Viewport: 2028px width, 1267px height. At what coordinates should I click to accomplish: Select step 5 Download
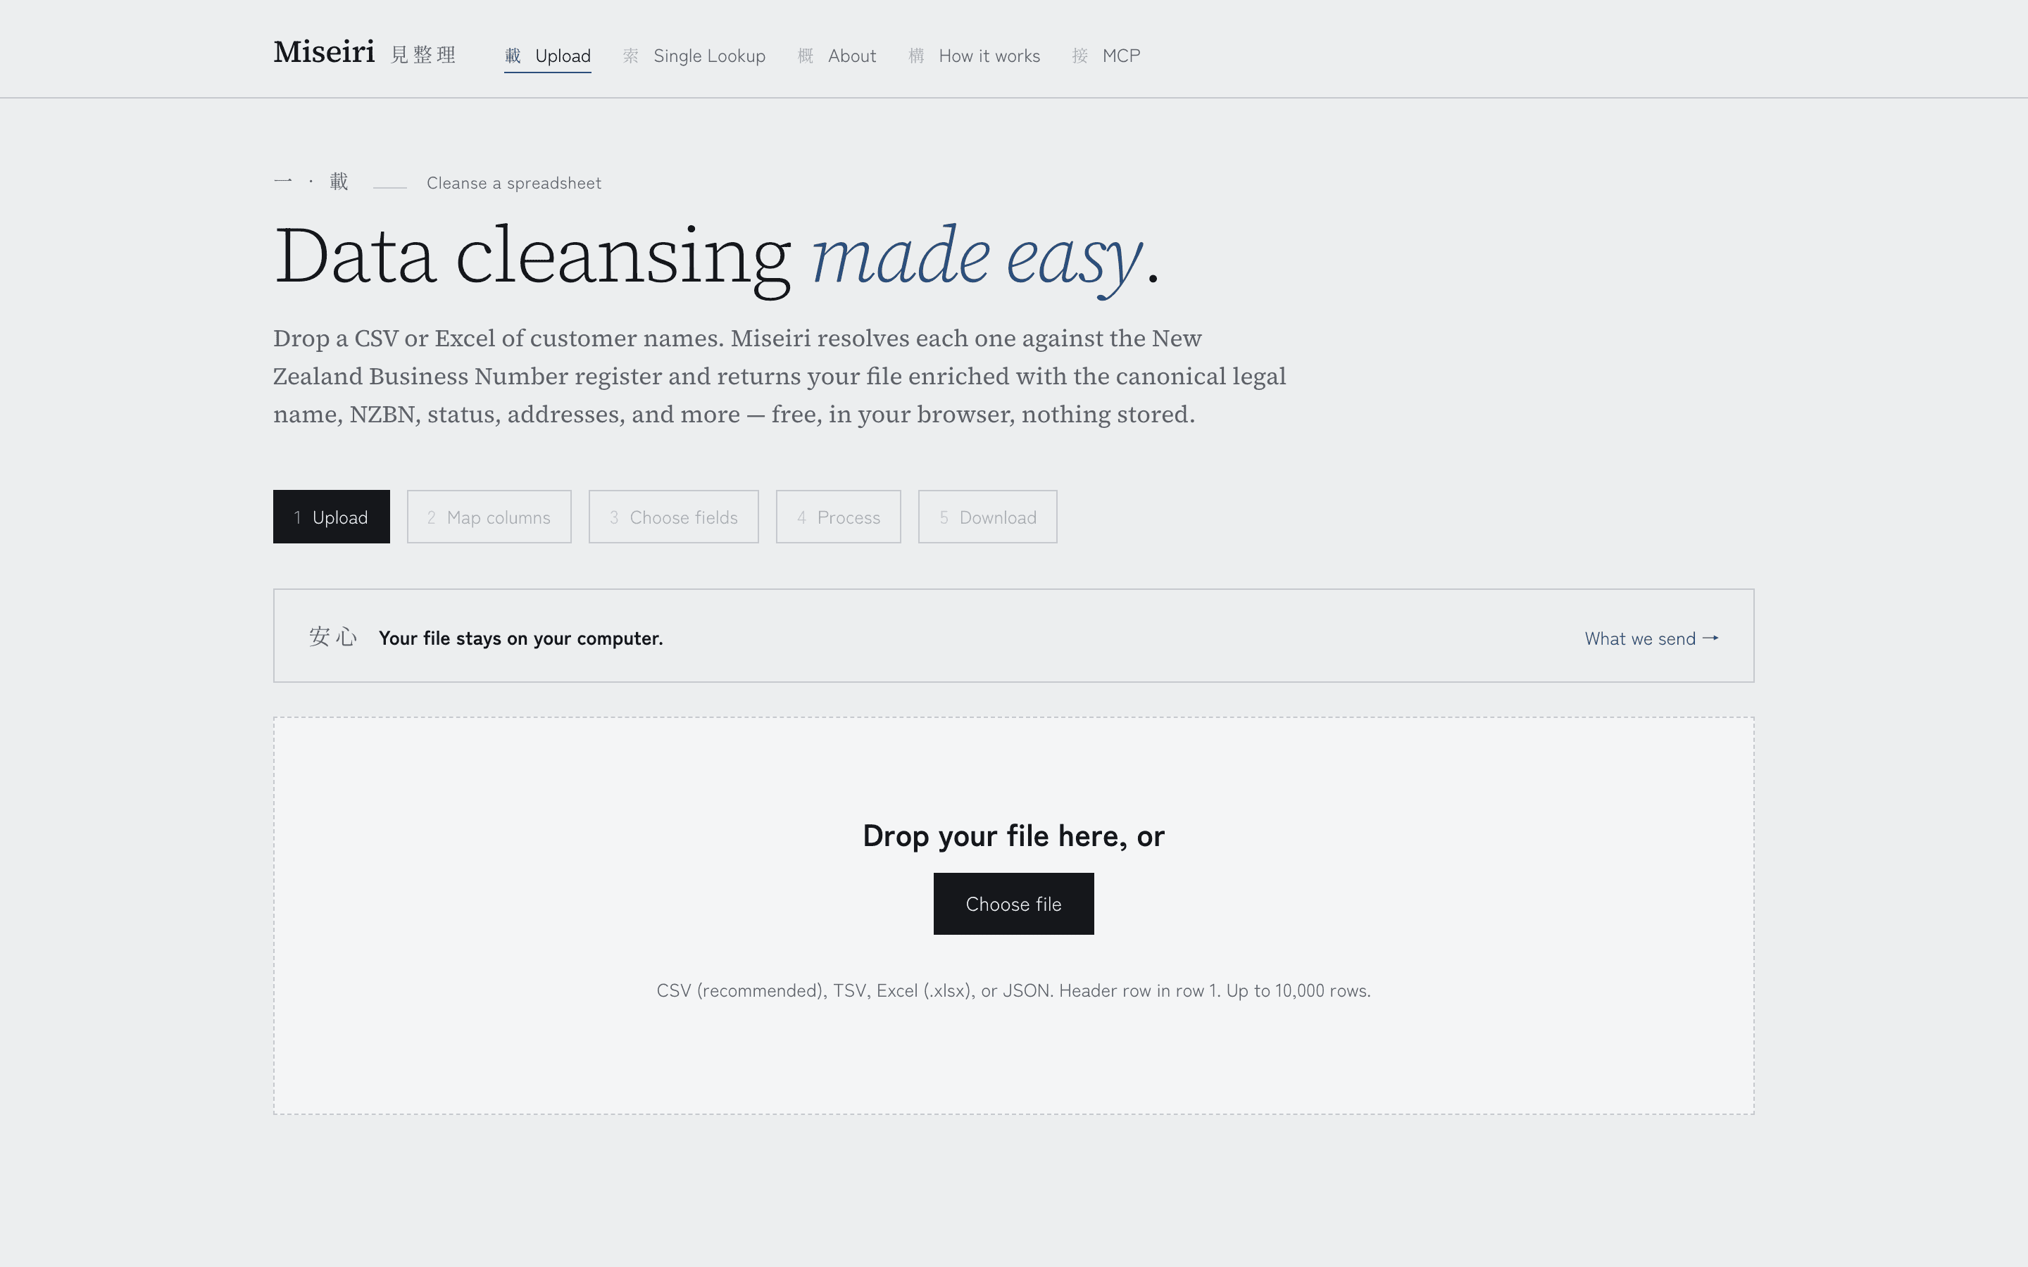pos(987,517)
